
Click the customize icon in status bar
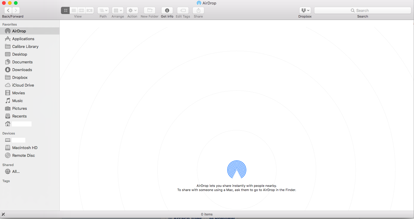click(3, 214)
